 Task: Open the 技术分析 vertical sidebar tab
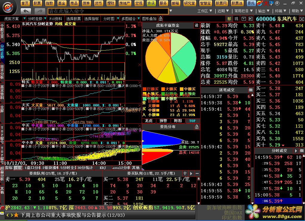pos(2,72)
